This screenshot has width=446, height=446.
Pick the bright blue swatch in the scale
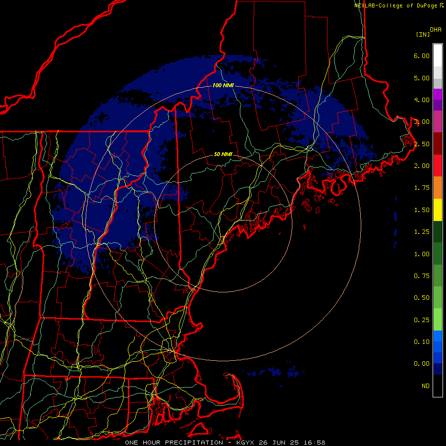pos(438,336)
